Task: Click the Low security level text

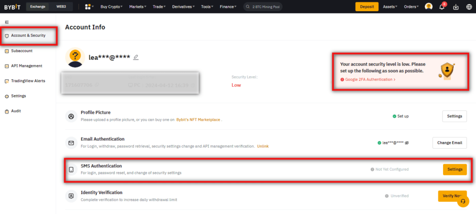Action: pos(236,85)
